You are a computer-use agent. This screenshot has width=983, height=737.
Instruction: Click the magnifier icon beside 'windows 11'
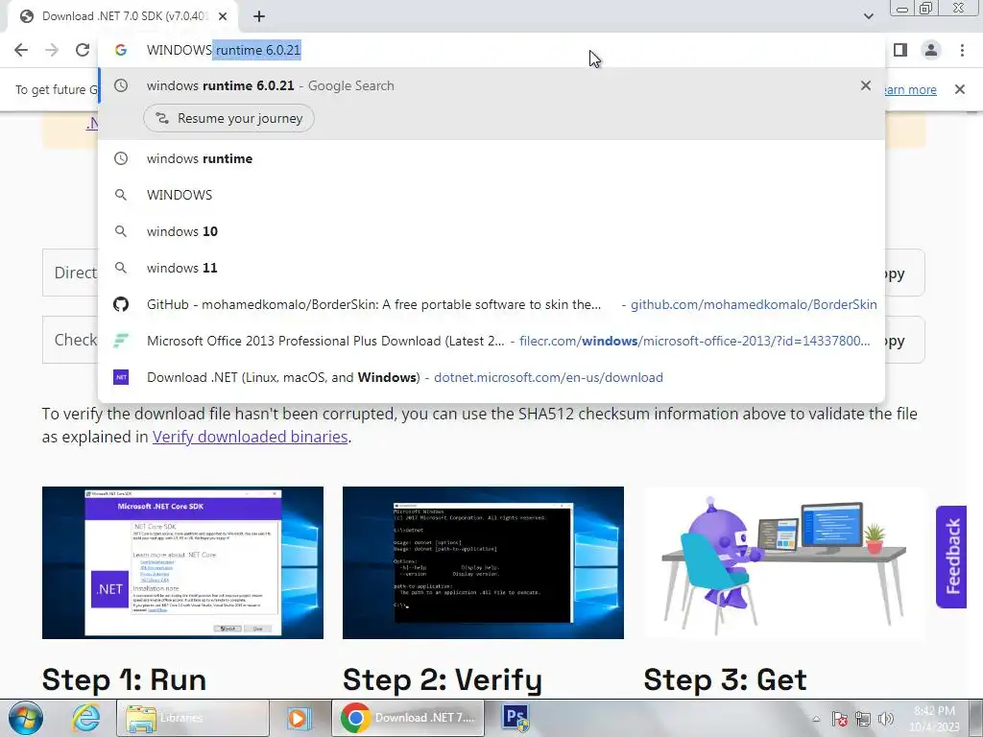pyautogui.click(x=121, y=268)
